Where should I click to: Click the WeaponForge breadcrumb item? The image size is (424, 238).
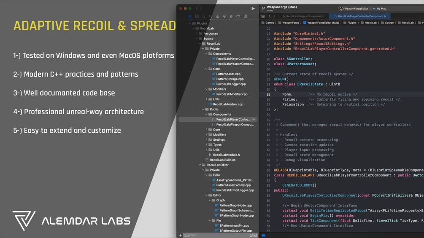tap(289, 23)
